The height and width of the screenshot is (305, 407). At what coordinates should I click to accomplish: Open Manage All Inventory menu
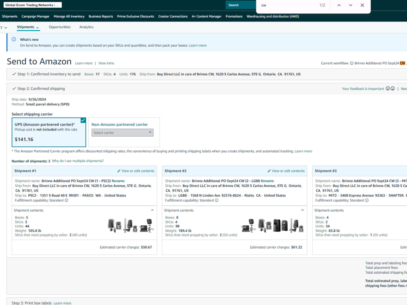click(69, 16)
